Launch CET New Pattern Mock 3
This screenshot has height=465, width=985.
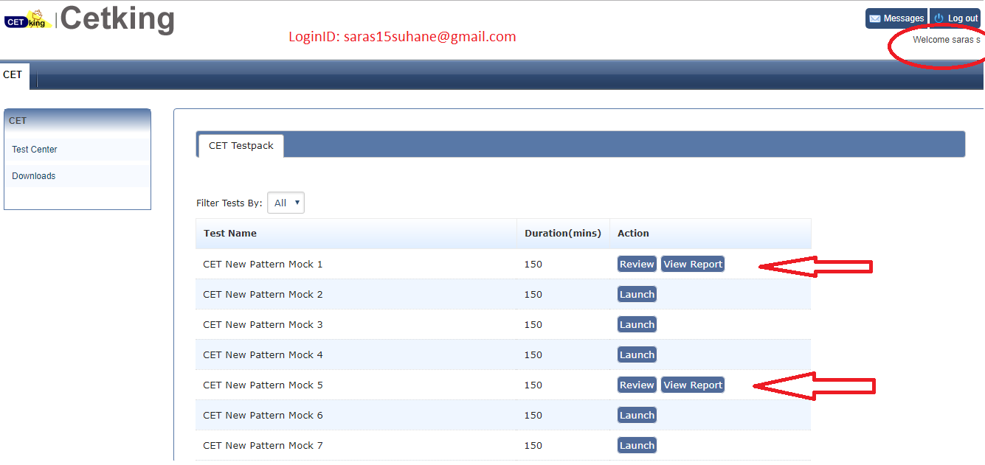click(637, 325)
